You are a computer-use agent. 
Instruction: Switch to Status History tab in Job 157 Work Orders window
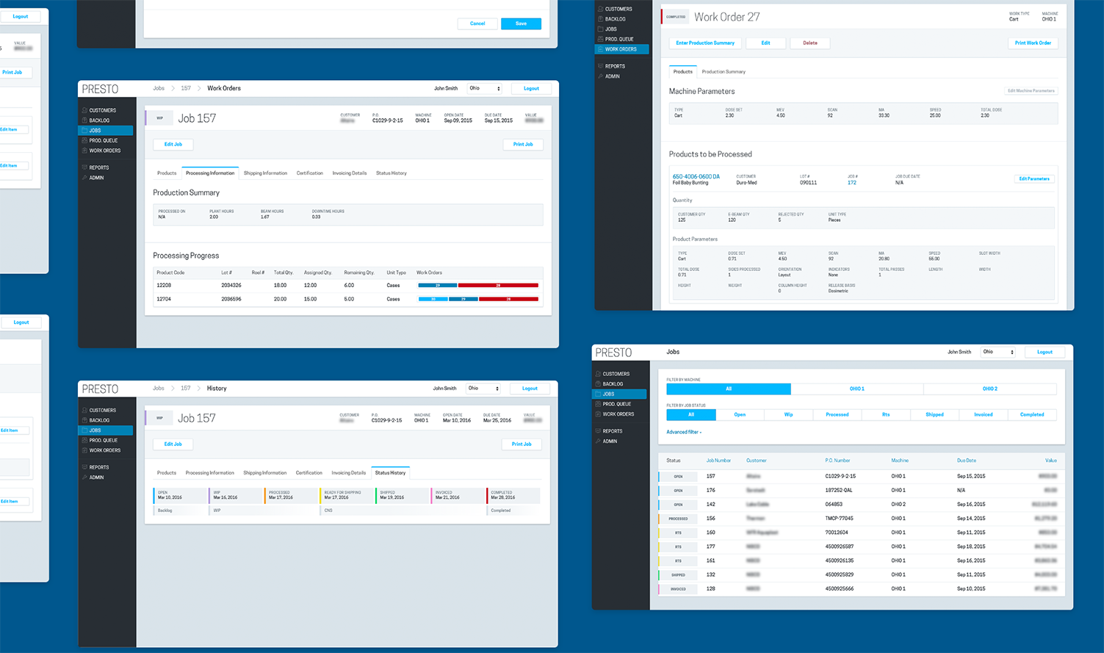[392, 173]
